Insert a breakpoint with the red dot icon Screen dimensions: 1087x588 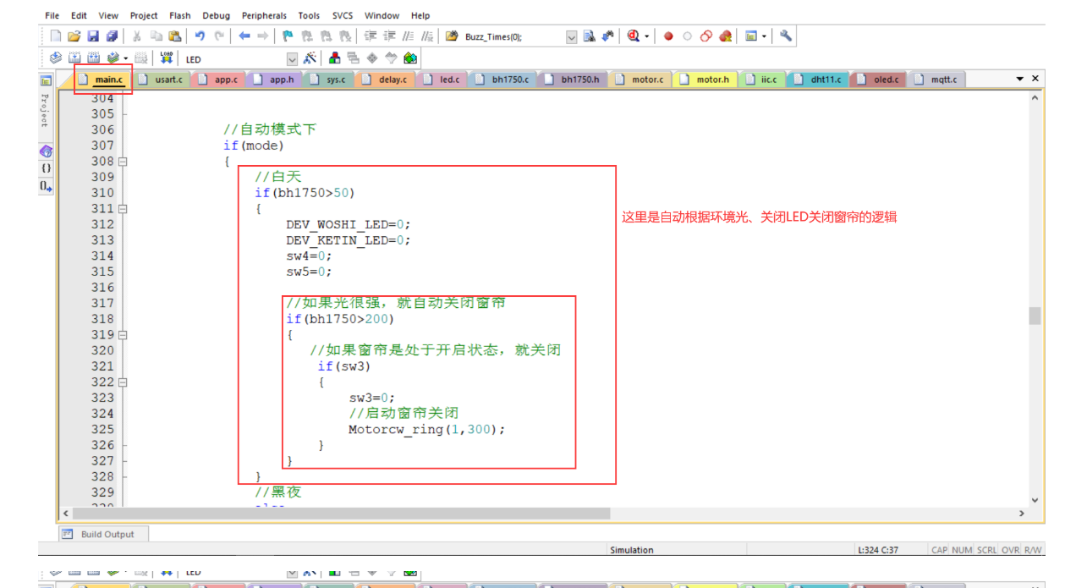point(668,36)
